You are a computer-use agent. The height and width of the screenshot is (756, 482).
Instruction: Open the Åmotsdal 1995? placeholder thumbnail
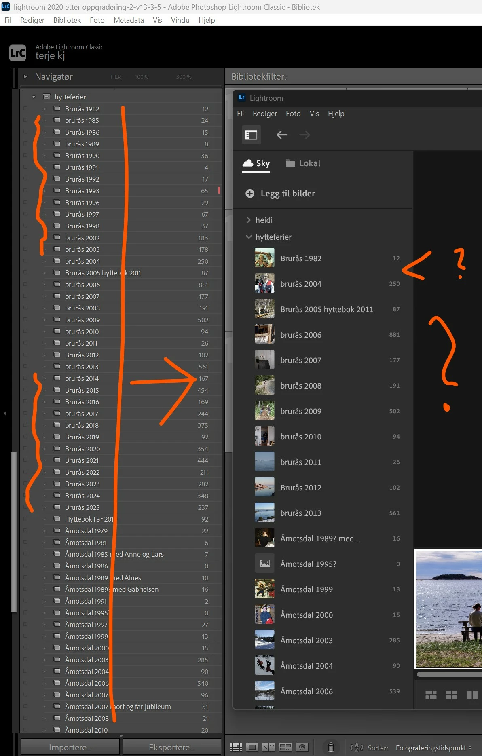[x=264, y=564]
